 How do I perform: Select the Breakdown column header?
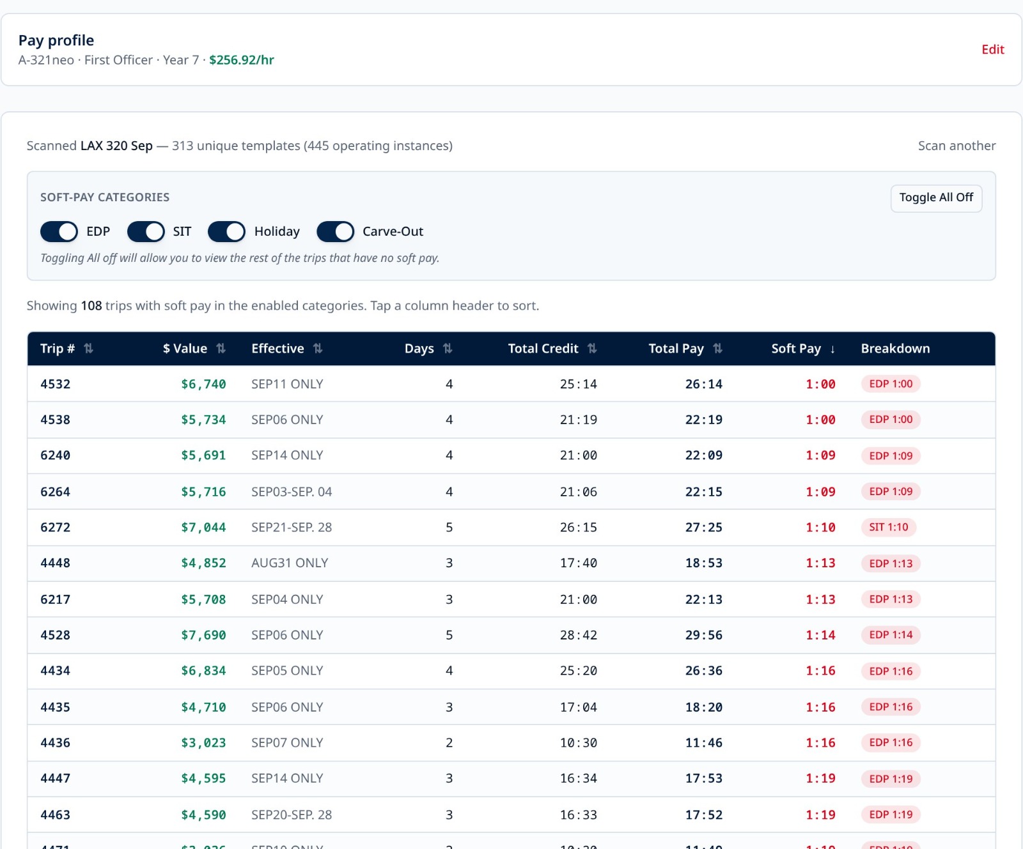tap(895, 348)
